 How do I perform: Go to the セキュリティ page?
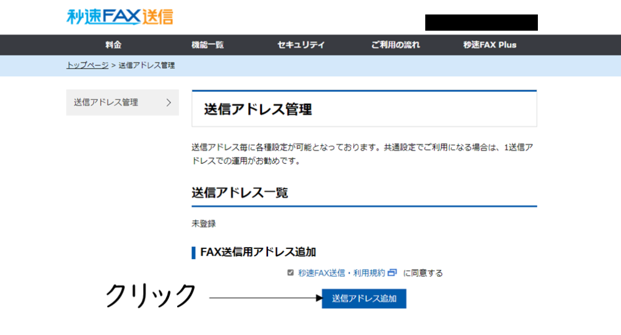click(301, 45)
